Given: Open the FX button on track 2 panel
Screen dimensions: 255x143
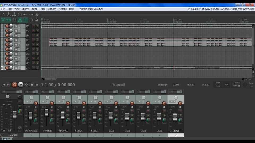Looking at the screenshot, I should click(16, 31).
